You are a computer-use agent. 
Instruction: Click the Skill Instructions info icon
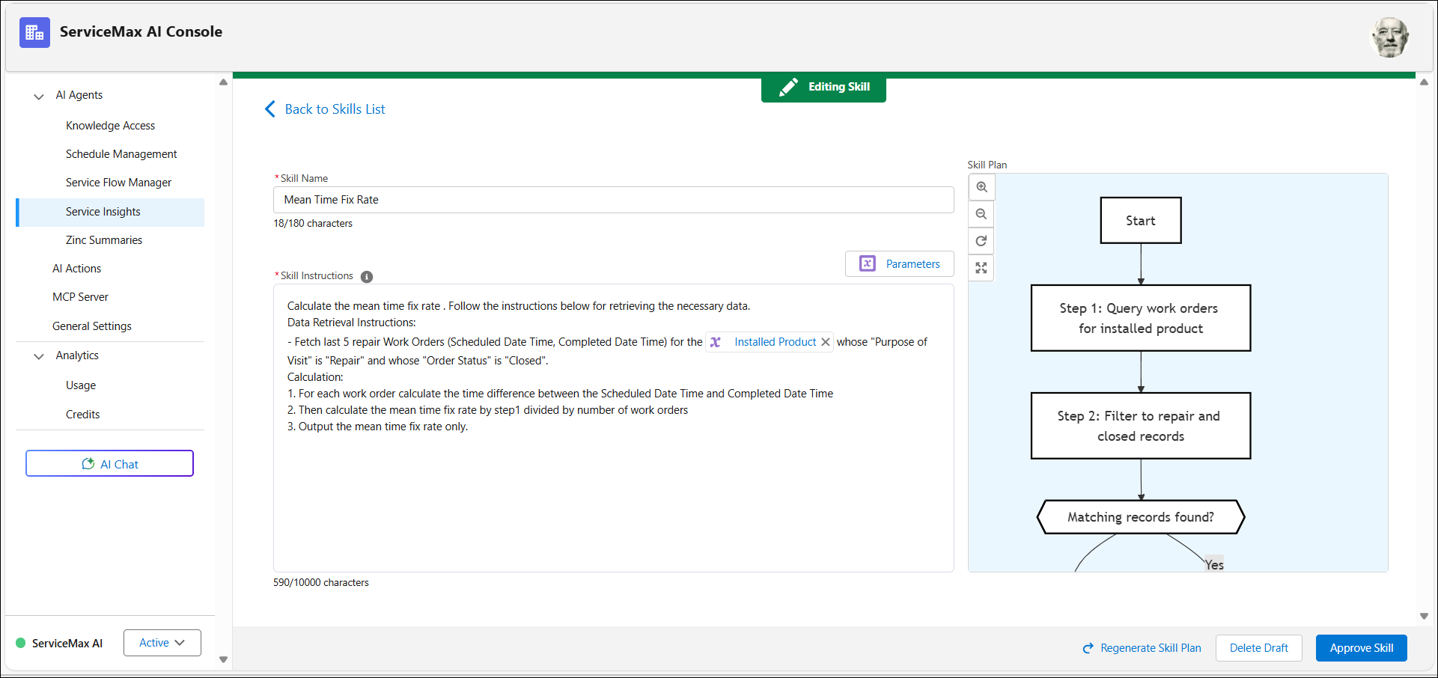[x=367, y=277]
